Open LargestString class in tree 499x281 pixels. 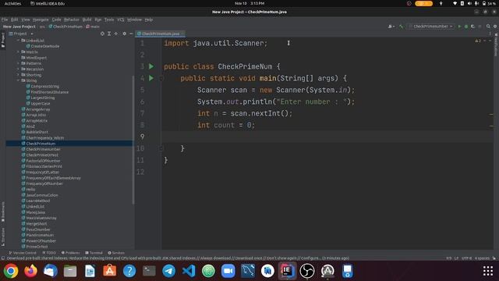pos(41,98)
